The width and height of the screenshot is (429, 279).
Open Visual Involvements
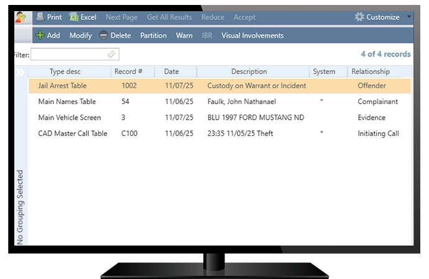252,35
